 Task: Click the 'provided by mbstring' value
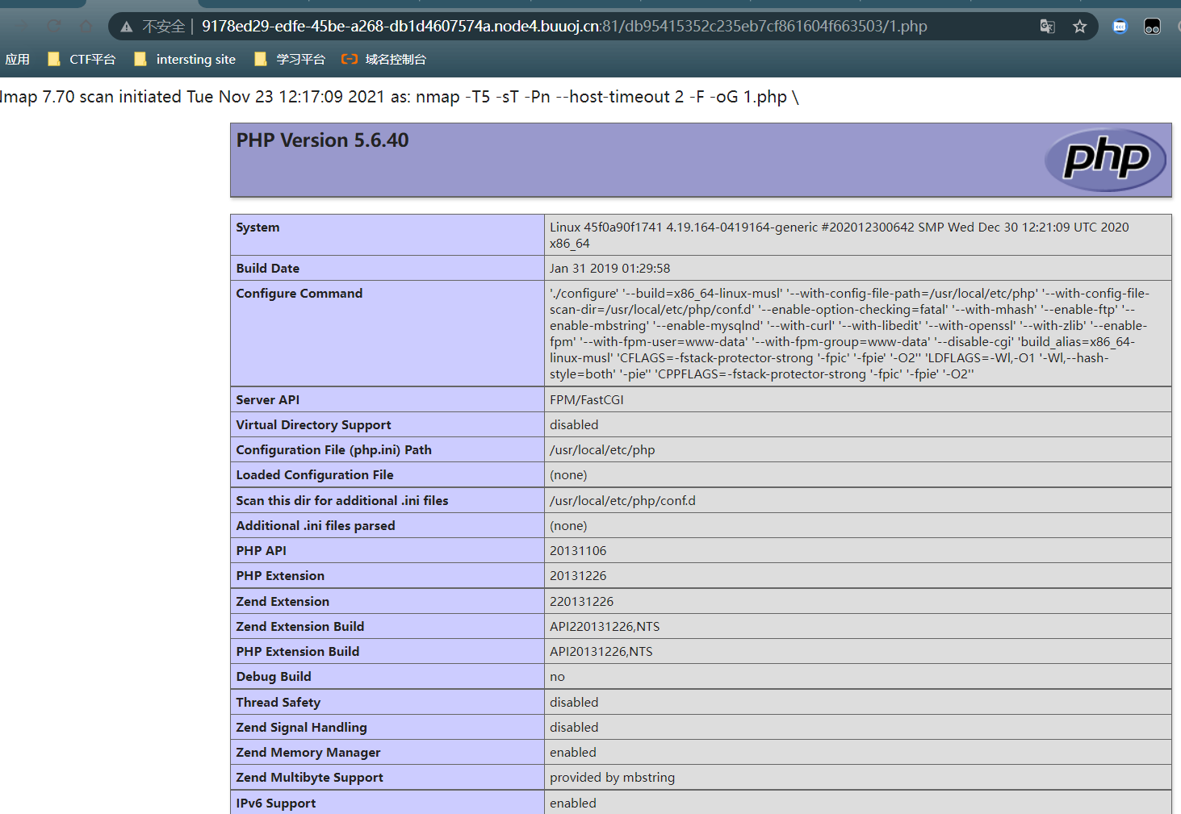(612, 778)
